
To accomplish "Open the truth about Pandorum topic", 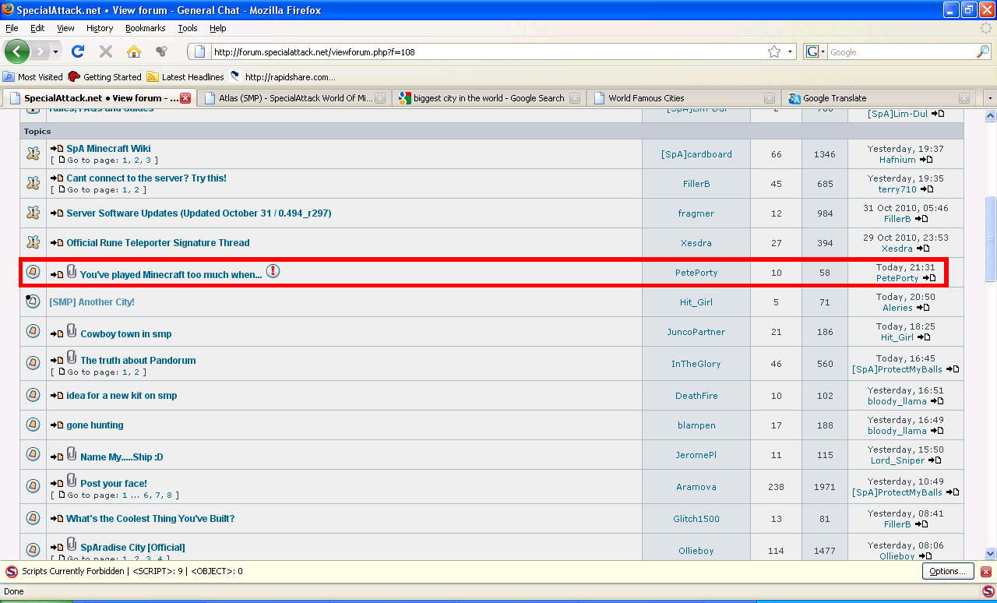I will (x=138, y=361).
